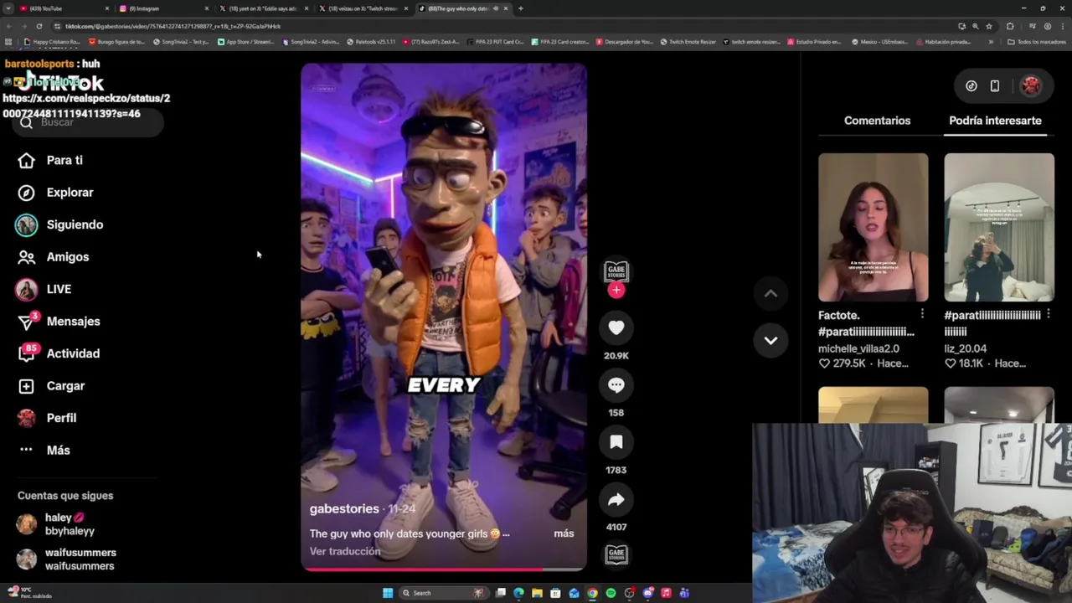Like the video with the heart icon

pyautogui.click(x=616, y=328)
